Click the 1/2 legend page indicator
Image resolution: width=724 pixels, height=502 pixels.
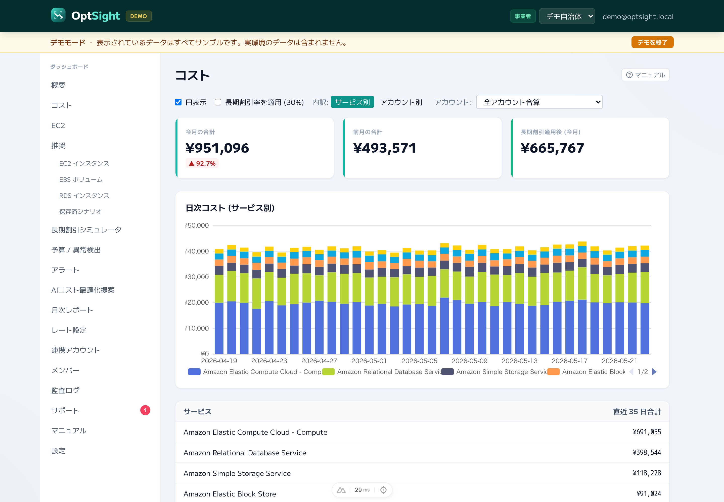643,372
